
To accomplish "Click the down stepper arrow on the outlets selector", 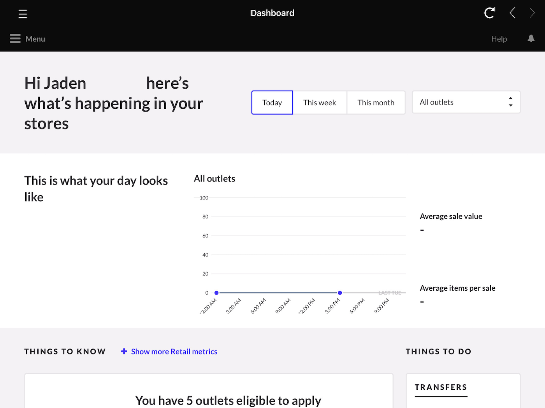I will pos(510,105).
